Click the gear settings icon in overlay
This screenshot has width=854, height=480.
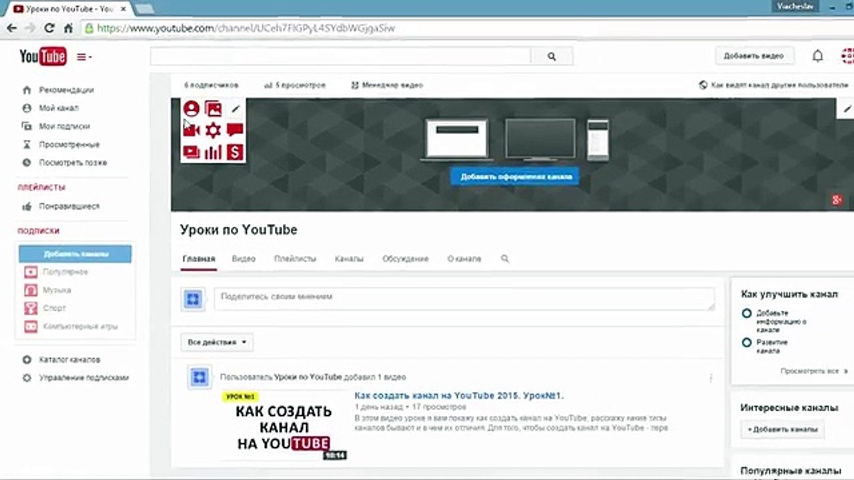tap(213, 130)
